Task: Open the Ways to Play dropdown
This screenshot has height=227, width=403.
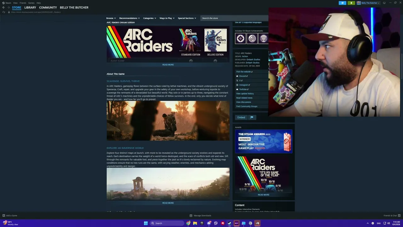Action: [x=167, y=18]
